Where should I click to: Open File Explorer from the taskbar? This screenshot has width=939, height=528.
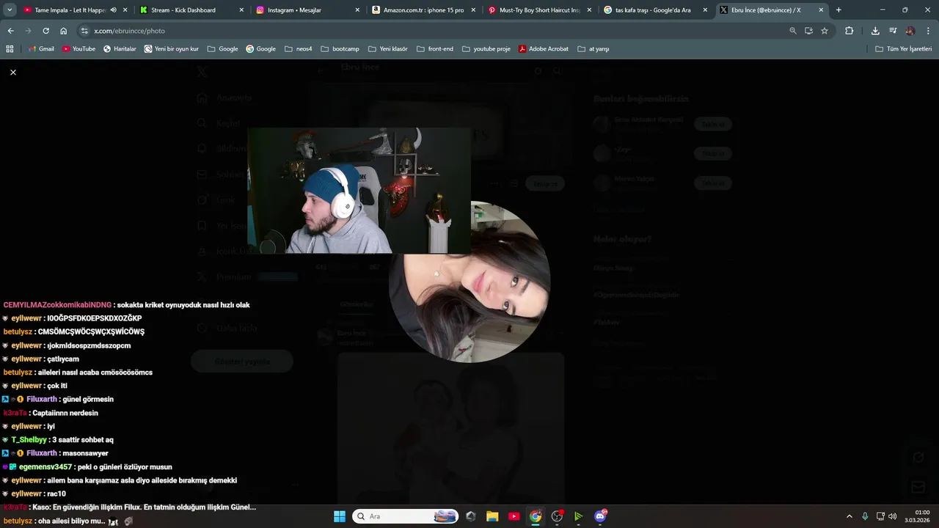pos(492,516)
